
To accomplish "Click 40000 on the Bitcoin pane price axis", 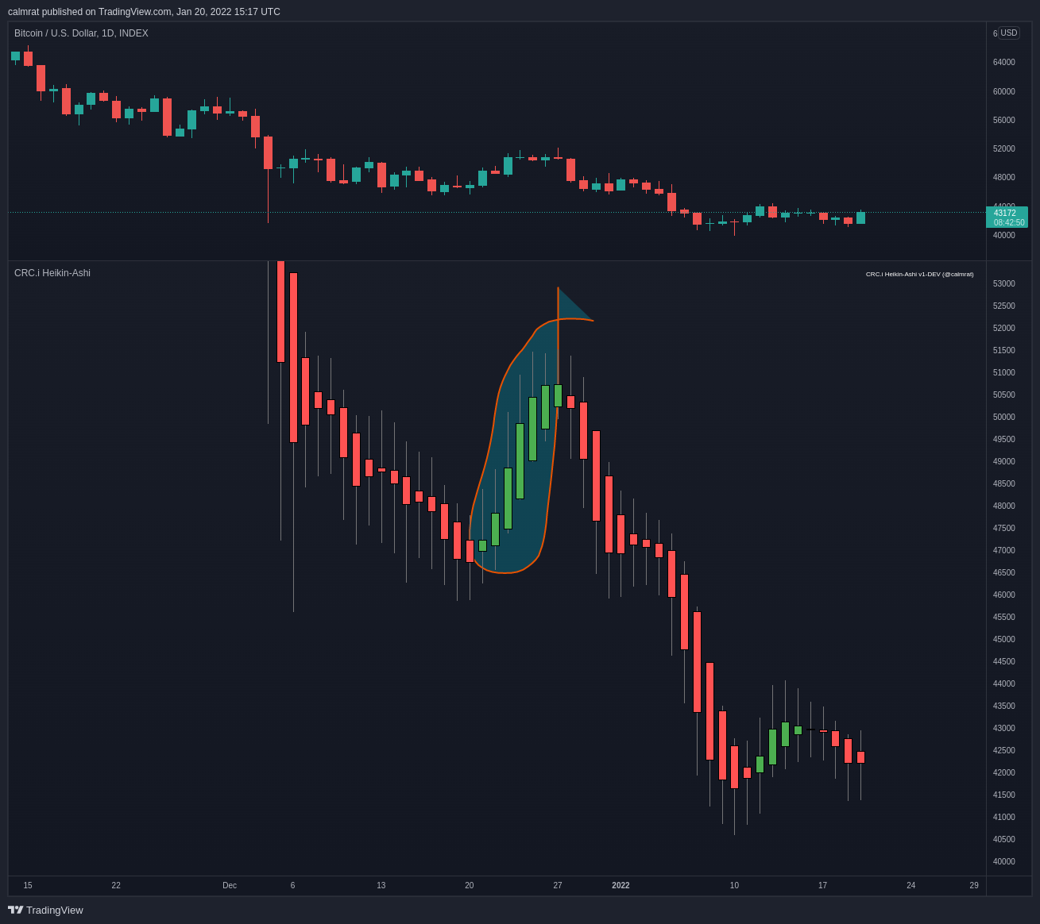I will (1004, 235).
